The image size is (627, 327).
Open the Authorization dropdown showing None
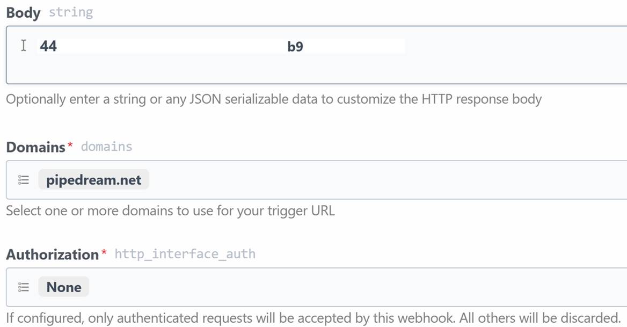63,287
